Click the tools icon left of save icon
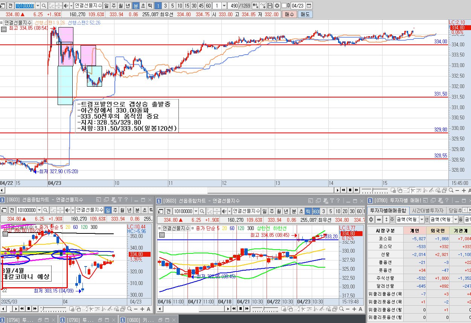 coord(263,6)
